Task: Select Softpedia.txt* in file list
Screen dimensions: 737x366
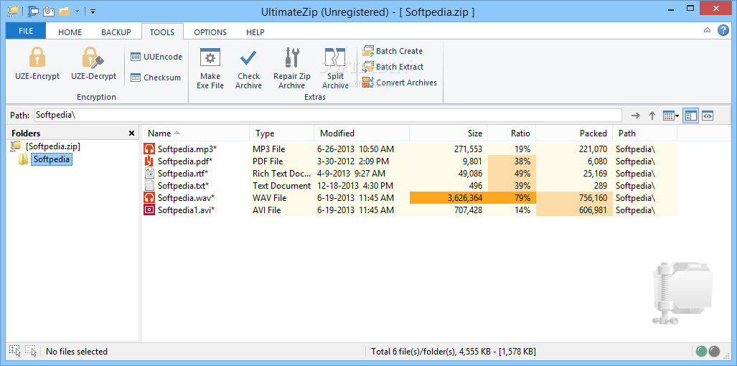Action: [x=183, y=186]
